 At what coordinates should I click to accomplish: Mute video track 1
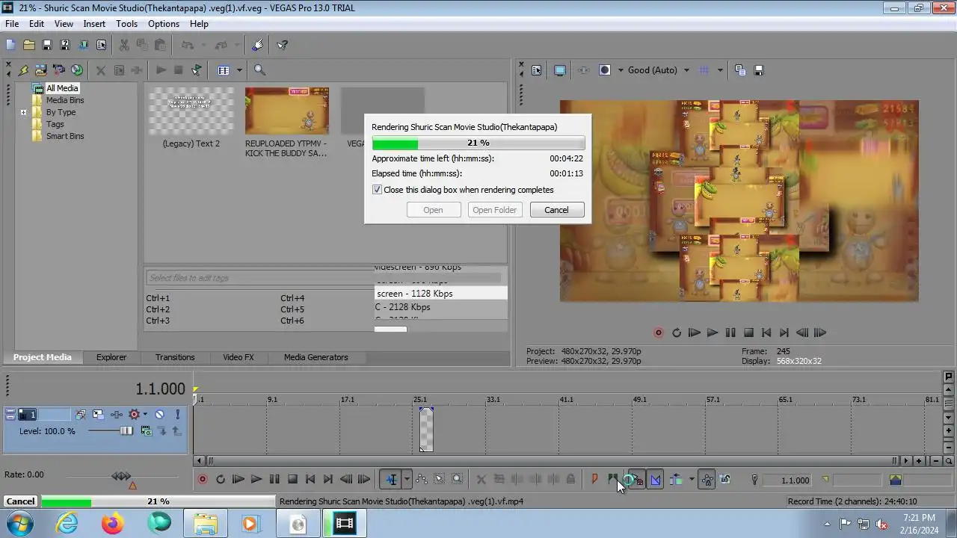159,415
